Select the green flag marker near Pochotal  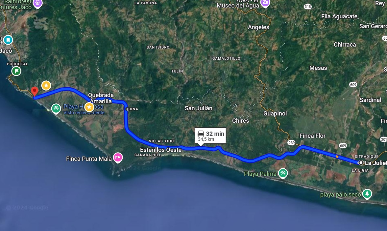[16, 71]
